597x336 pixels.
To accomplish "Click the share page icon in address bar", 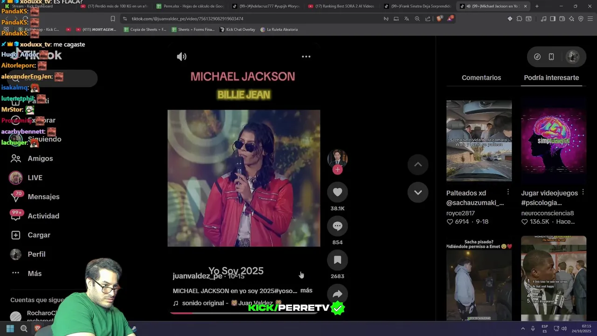I will (x=428, y=19).
